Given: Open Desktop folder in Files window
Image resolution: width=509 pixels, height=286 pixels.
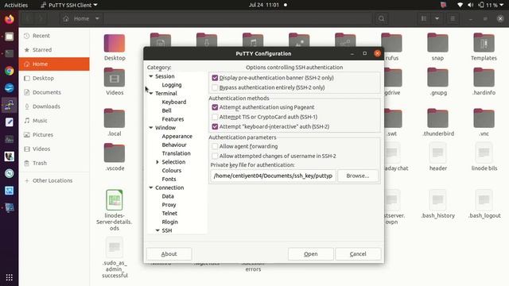Looking at the screenshot, I should point(115,48).
